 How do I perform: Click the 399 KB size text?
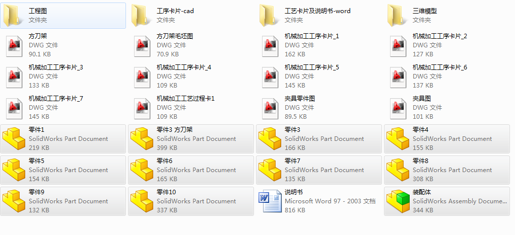coord(167,148)
